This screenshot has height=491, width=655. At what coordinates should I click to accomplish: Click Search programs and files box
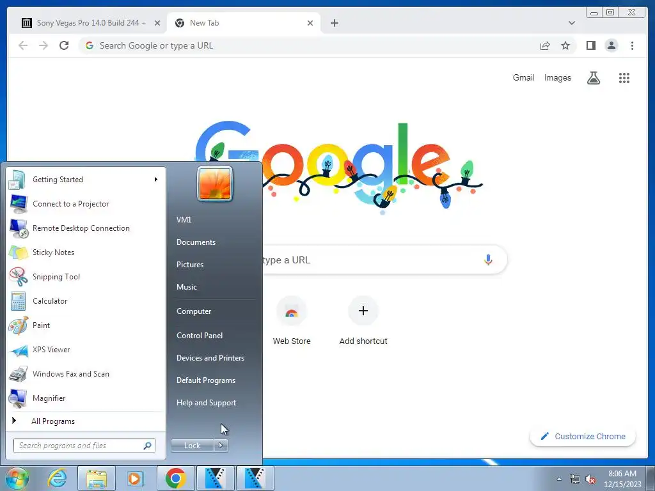point(84,446)
